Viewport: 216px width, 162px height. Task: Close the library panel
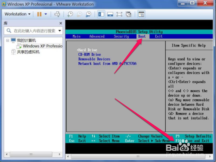point(60,23)
